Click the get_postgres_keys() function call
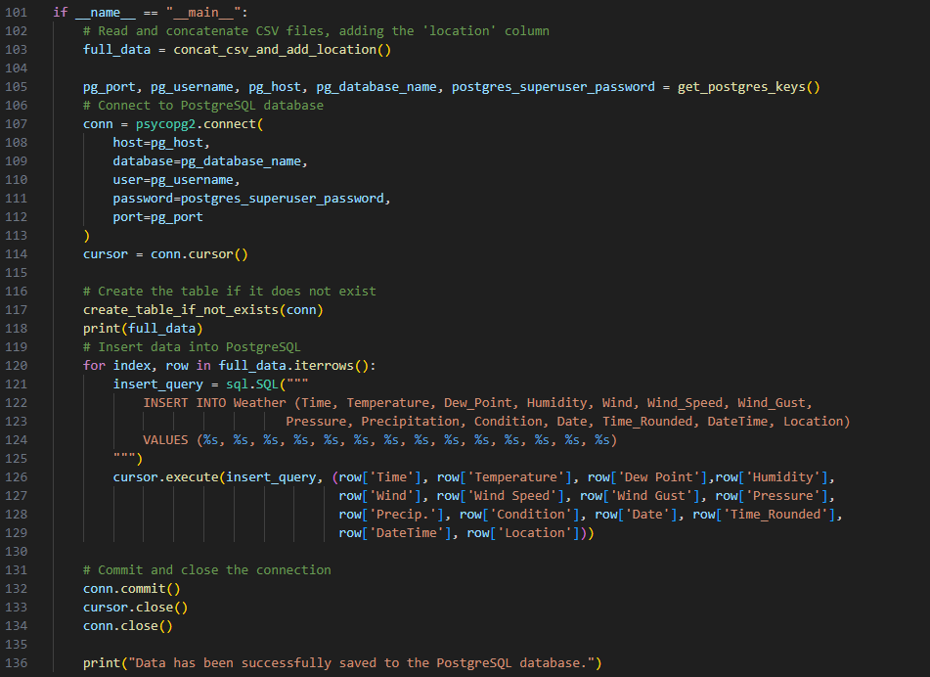Viewport: 930px width, 677px height. [748, 87]
